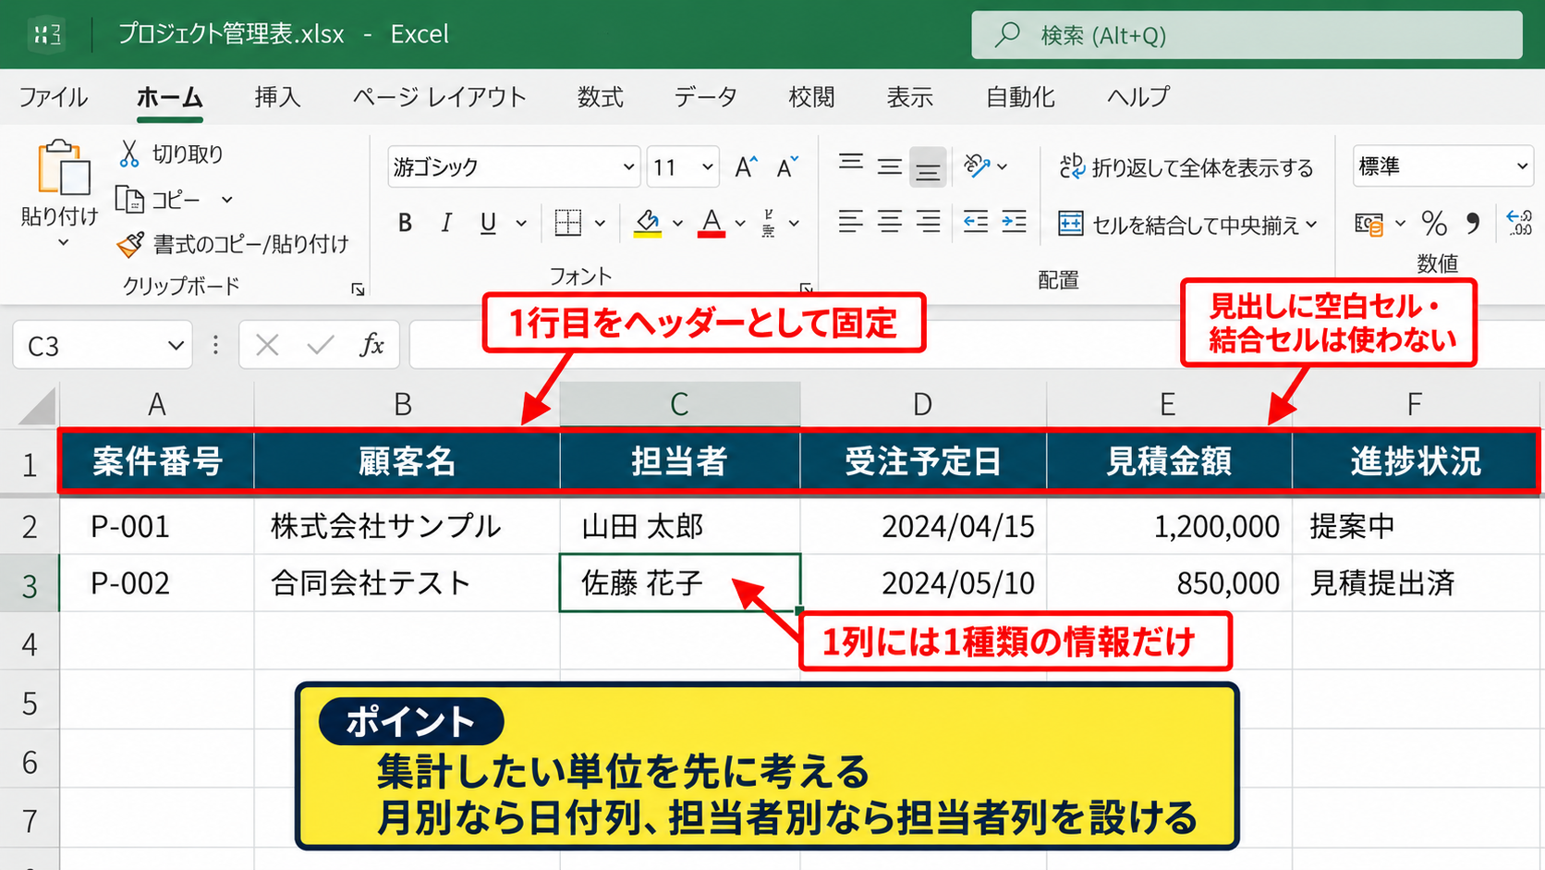Align text right
The height and width of the screenshot is (870, 1545).
point(928,222)
